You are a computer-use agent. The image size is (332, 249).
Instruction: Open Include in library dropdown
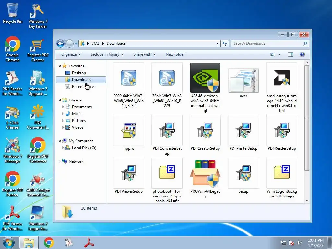point(107,54)
